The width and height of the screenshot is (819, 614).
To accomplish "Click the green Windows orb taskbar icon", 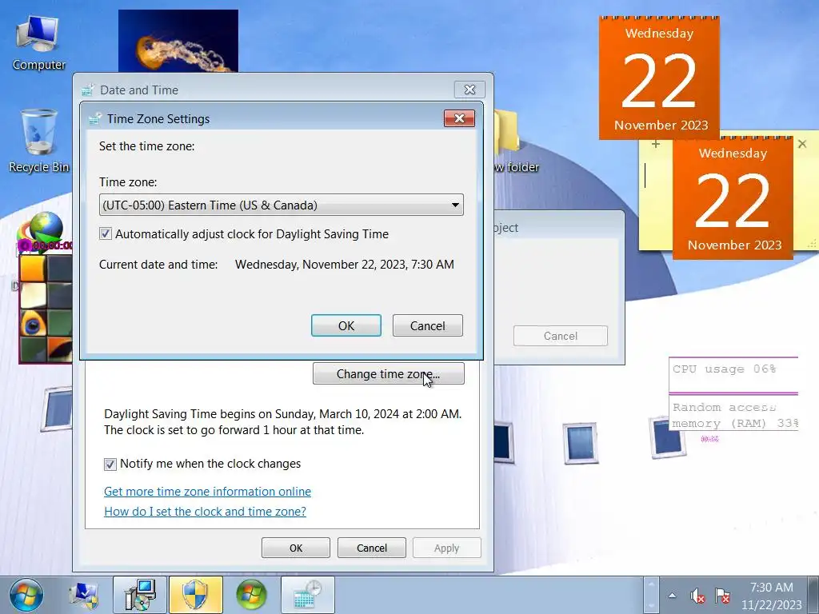I will (252, 595).
